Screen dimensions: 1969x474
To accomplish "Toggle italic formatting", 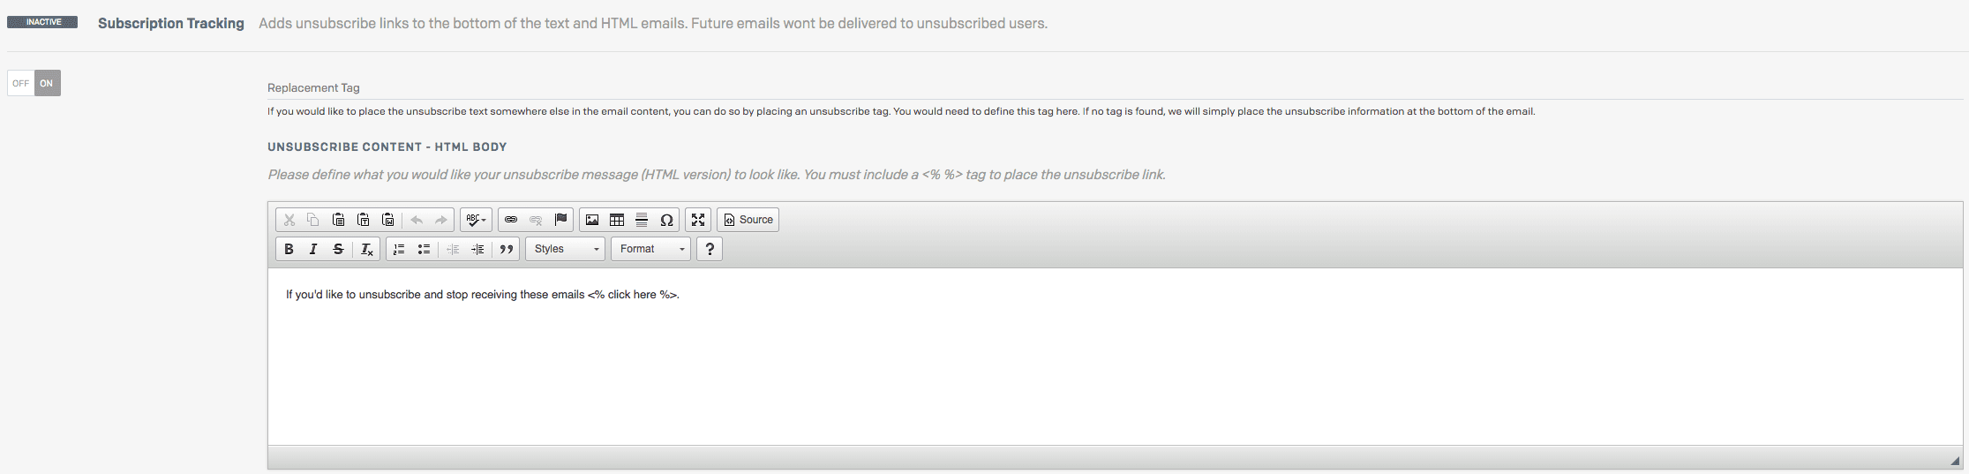I will (x=313, y=249).
